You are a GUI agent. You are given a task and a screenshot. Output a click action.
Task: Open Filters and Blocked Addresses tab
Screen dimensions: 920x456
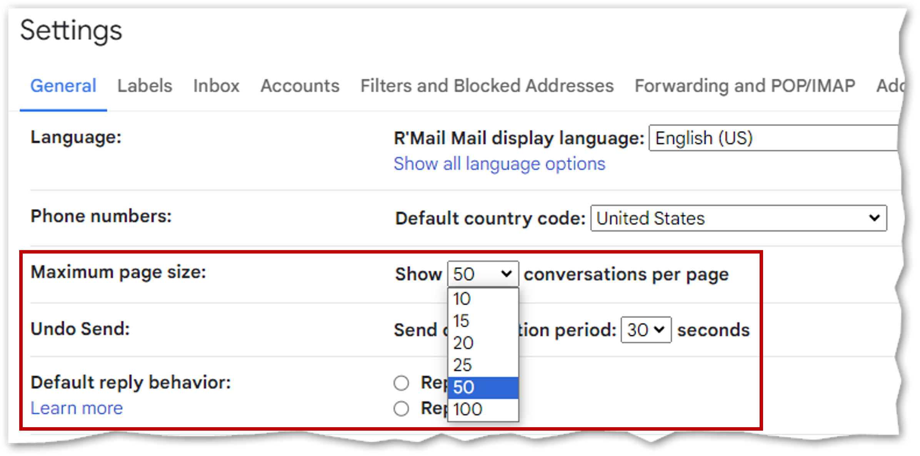(487, 86)
